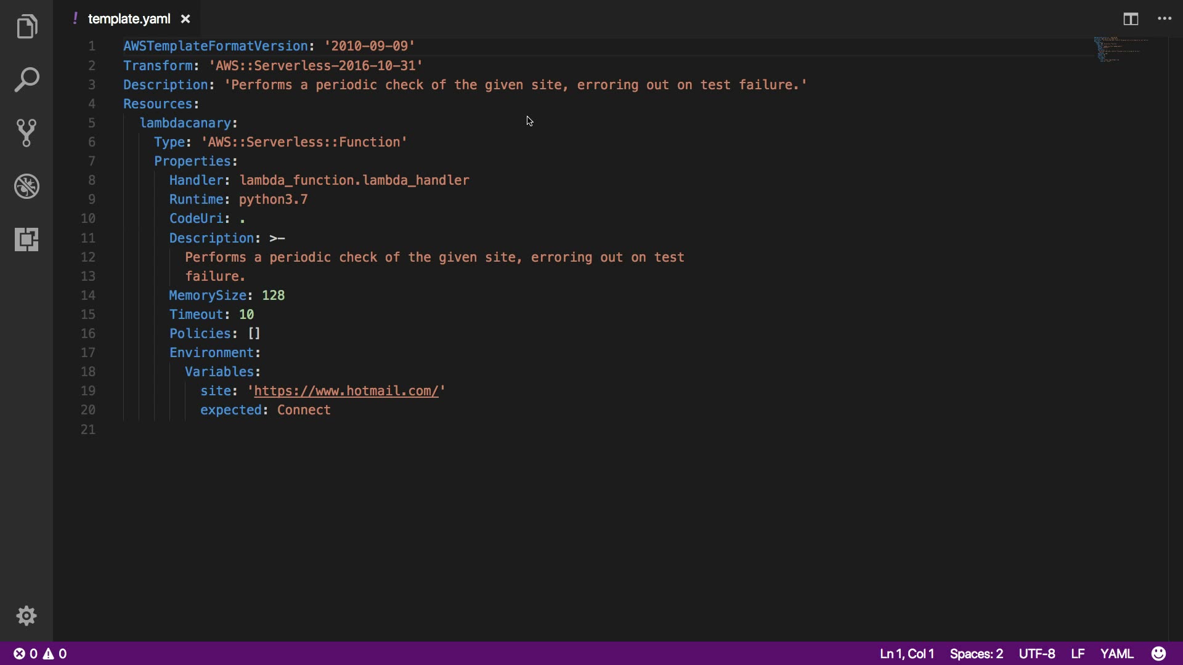Viewport: 1183px width, 665px height.
Task: Open the Debug view icon
Action: coord(26,186)
